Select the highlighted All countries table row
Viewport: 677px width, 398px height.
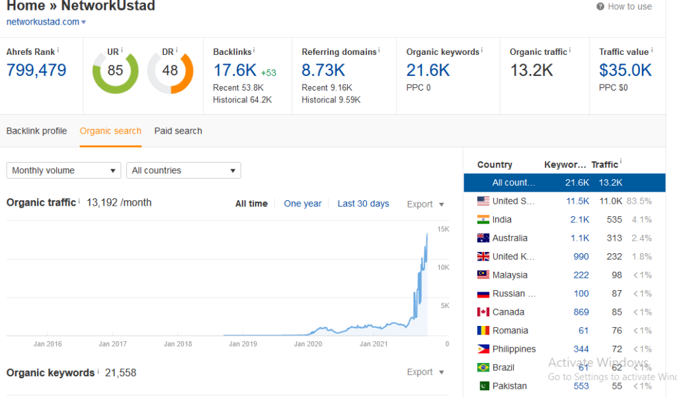(565, 182)
